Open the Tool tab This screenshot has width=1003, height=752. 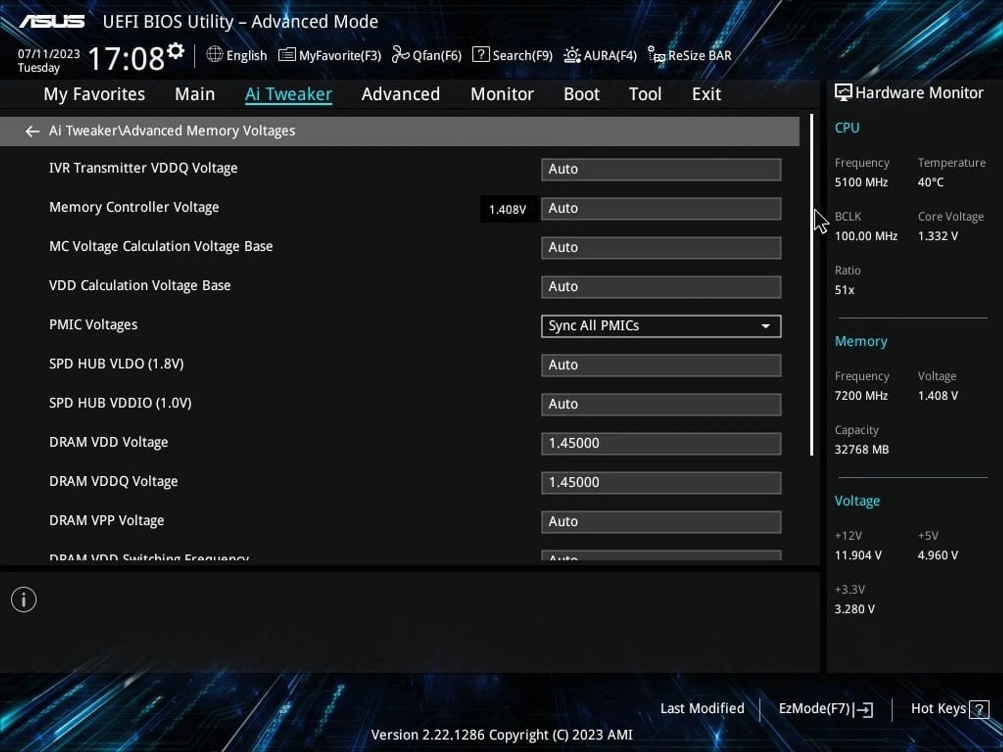(x=645, y=94)
